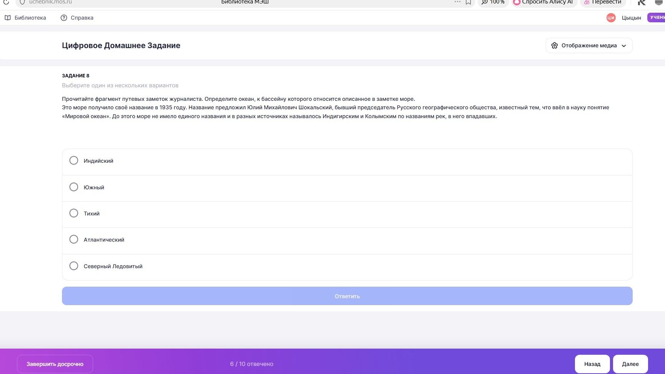The width and height of the screenshot is (665, 374).
Task: Click the Справка question mark icon
Action: pos(64,18)
